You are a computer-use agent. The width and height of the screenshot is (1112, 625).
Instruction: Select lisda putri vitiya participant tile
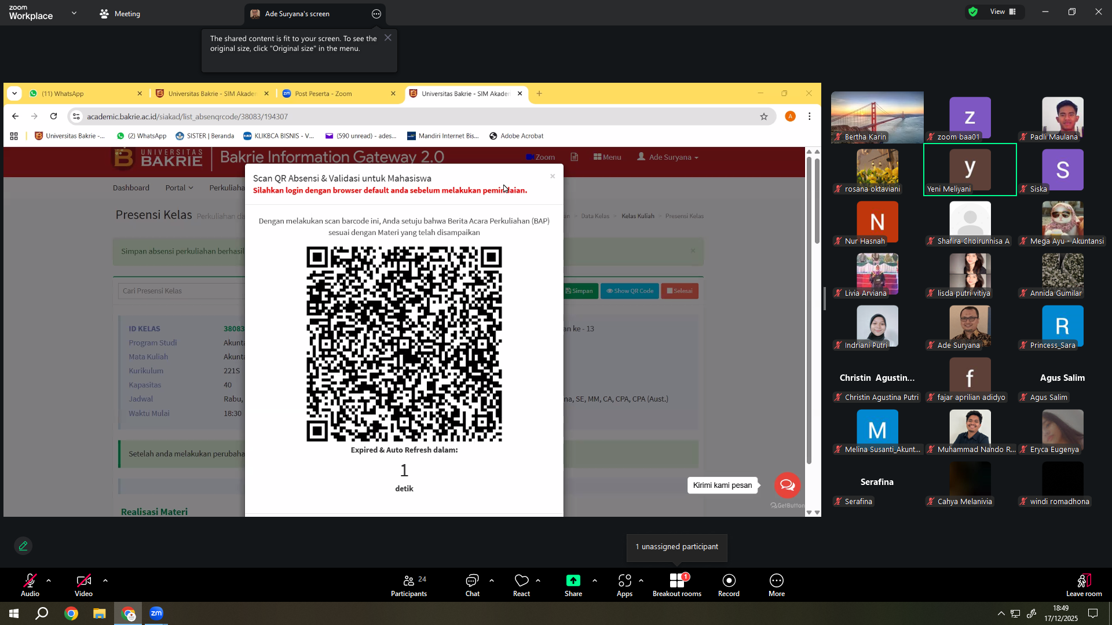[x=970, y=274]
